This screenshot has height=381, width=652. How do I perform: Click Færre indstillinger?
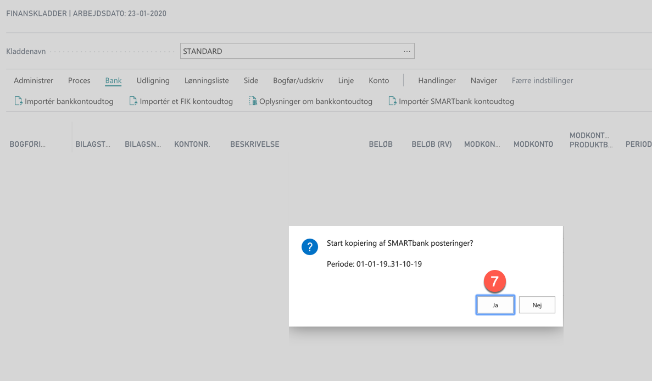coord(542,80)
